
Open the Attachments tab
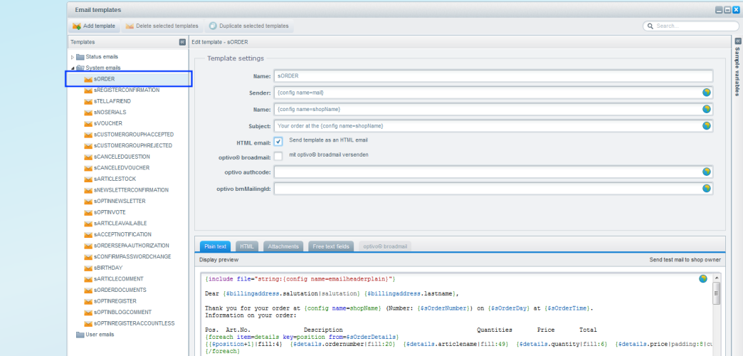[283, 246]
